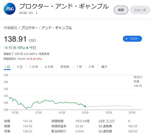This screenshot has width=151, height=135.
Task: Click the green closing-price dot on chart
Action: (85, 106)
